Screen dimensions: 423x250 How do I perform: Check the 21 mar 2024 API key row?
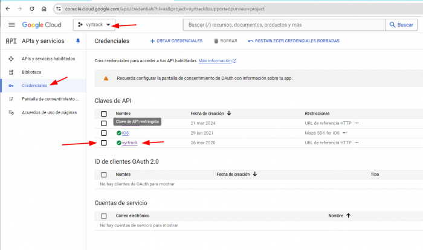pyautogui.click(x=104, y=123)
